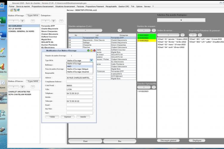Image resolution: width=224 pixels, height=149 pixels.
Task: Select avenant 1 15/01/2022 highlighted green
Action: click(x=147, y=35)
